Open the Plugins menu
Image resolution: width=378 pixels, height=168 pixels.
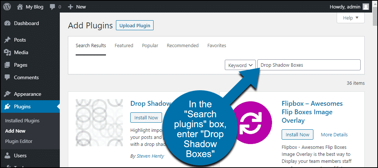[x=30, y=106]
